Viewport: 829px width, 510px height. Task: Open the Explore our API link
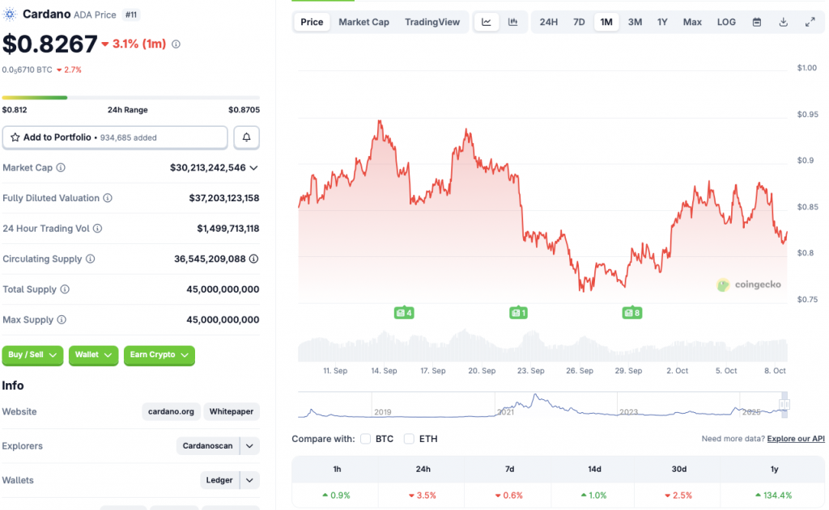(796, 439)
